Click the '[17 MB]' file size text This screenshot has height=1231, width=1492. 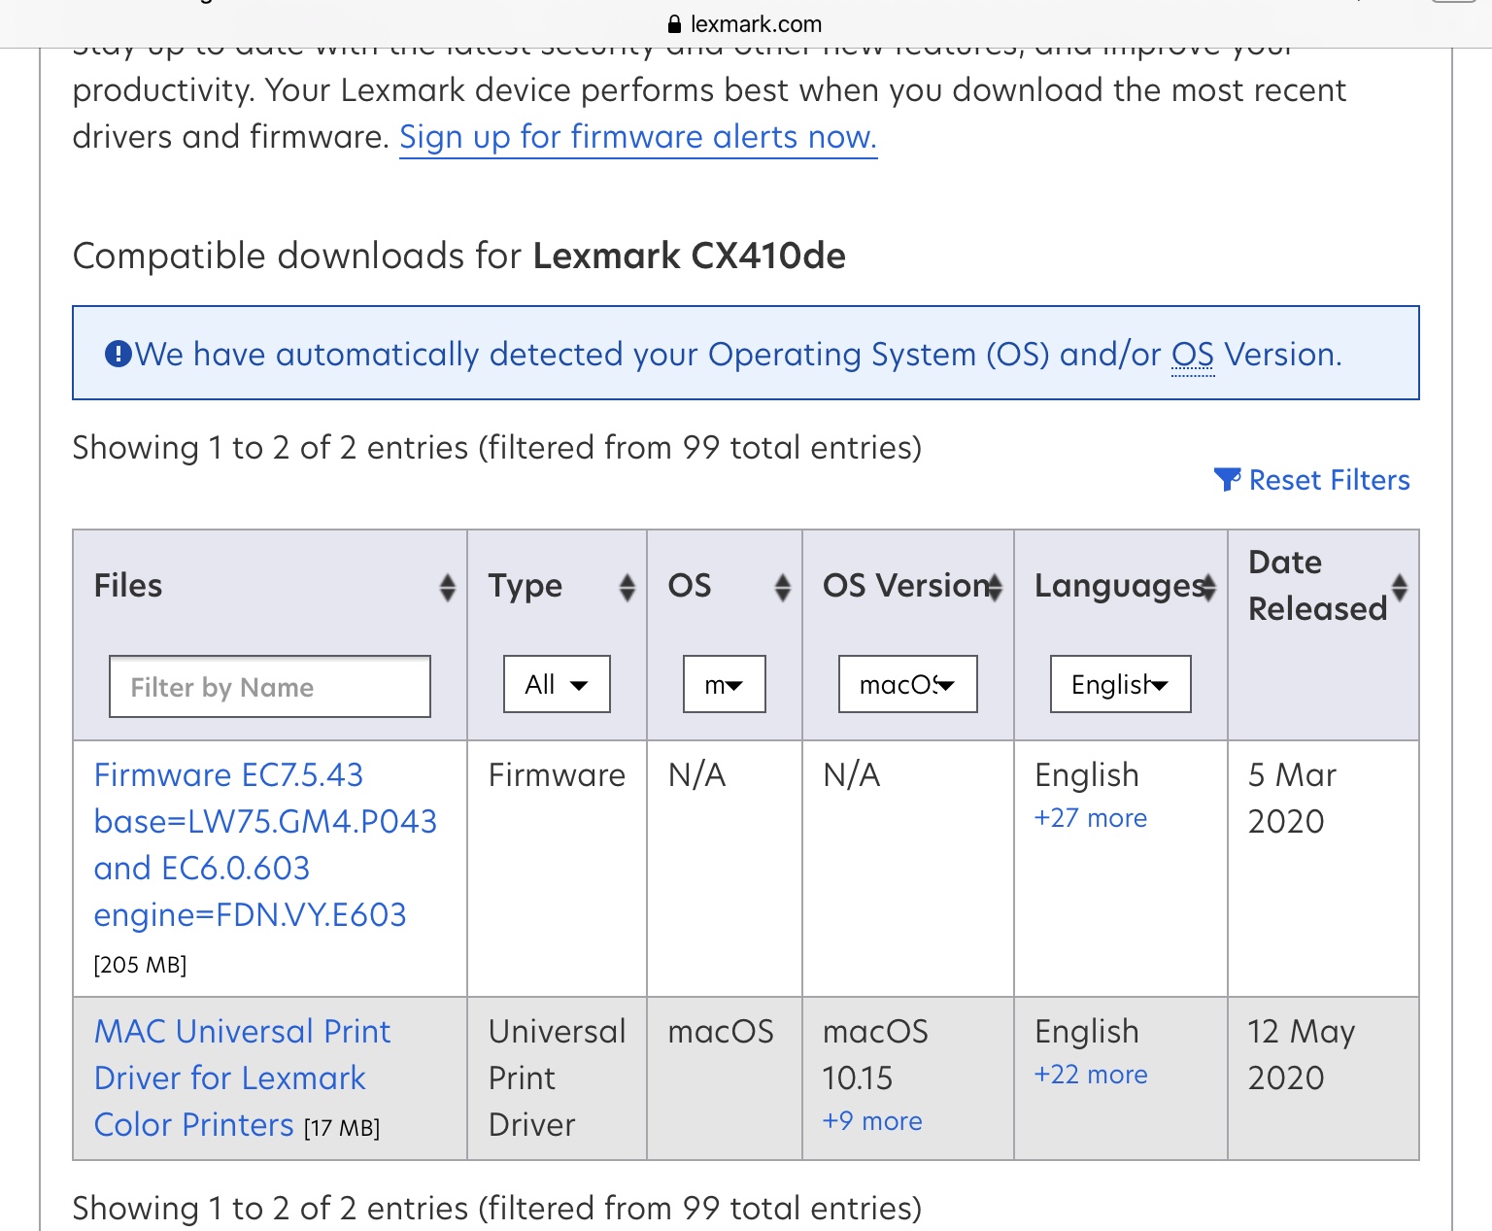pos(342,1128)
